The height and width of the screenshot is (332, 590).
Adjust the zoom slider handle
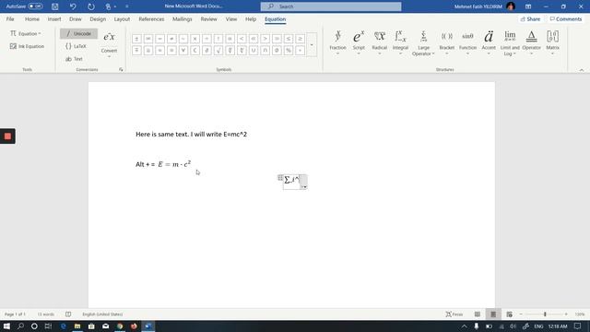545,314
